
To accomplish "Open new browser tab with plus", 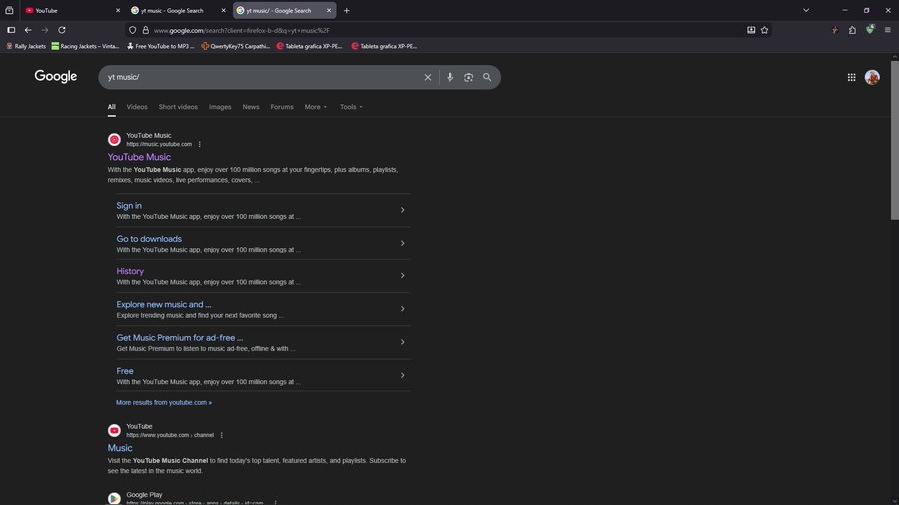I will 346,10.
